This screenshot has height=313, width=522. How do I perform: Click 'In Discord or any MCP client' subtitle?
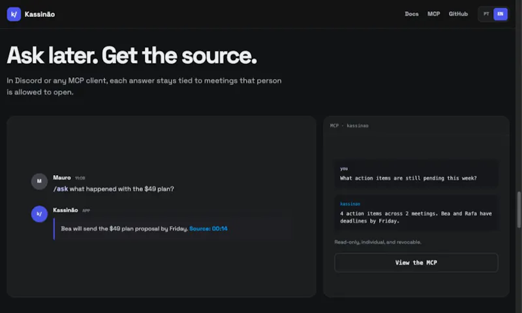click(144, 86)
